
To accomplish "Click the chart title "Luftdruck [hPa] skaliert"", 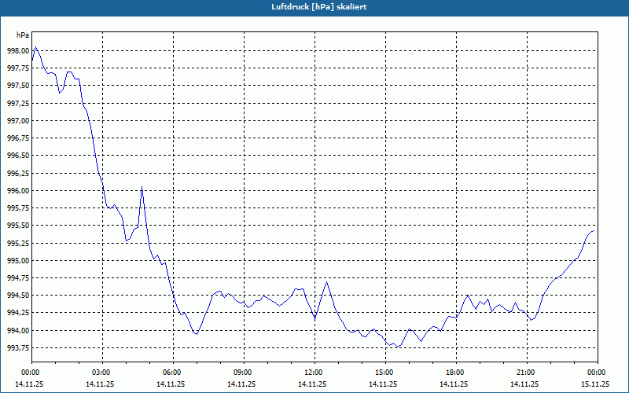I will [x=314, y=6].
